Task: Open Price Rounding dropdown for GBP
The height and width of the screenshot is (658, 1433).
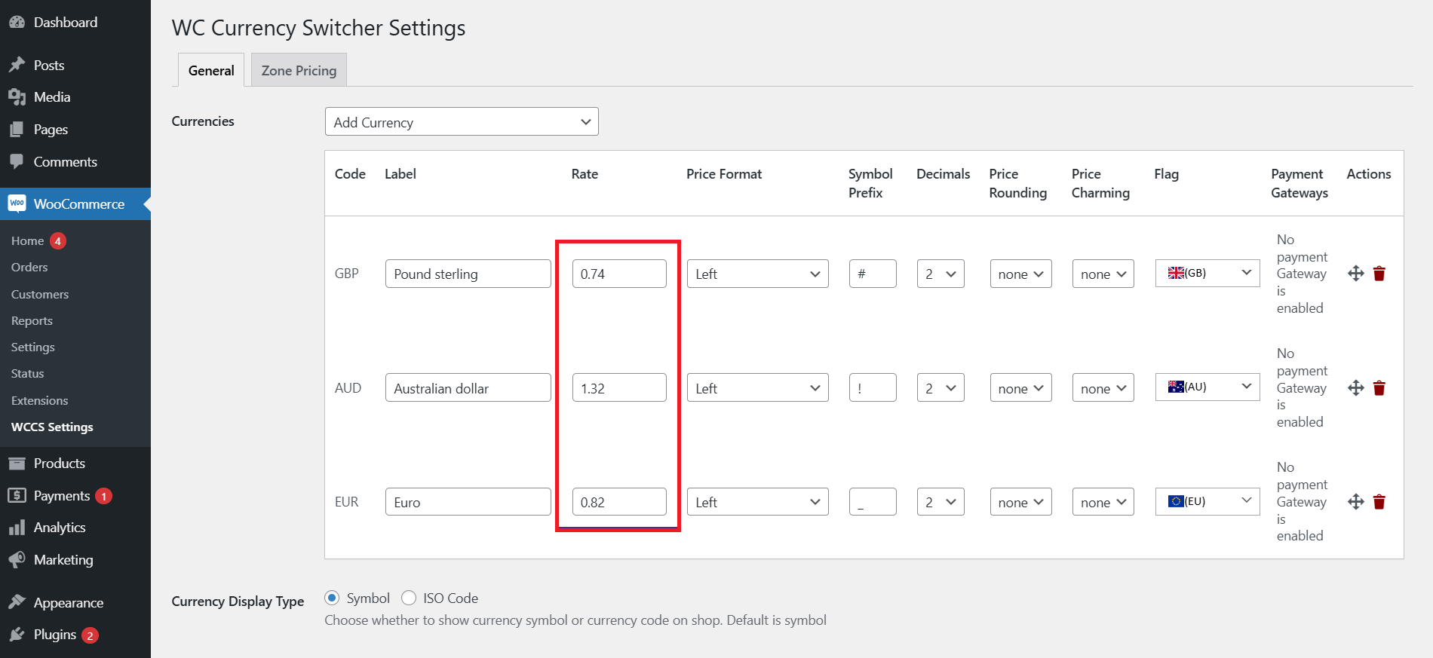Action: [1020, 274]
